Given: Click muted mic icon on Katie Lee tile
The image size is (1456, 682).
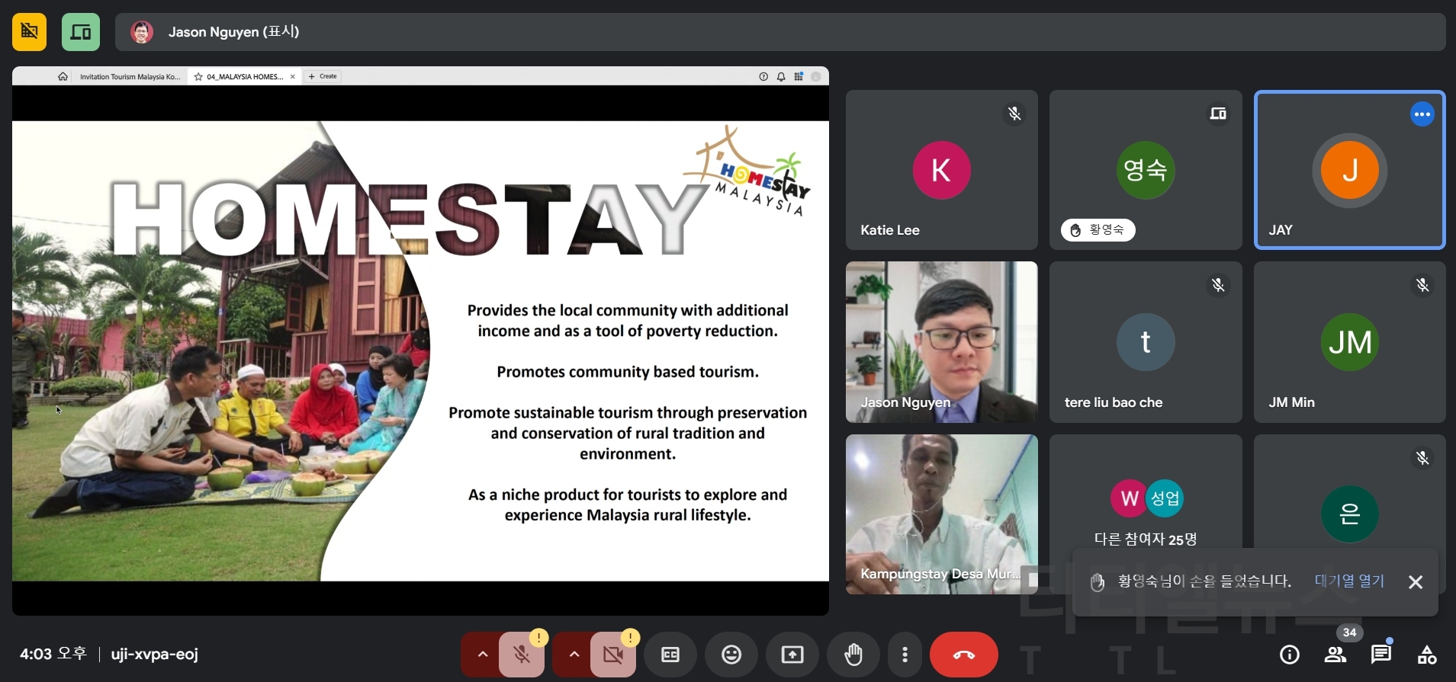Looking at the screenshot, I should pyautogui.click(x=1014, y=114).
